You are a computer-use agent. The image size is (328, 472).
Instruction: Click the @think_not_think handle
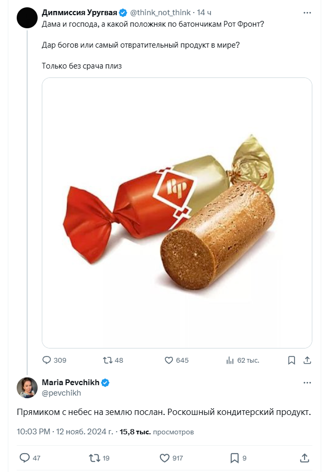161,12
